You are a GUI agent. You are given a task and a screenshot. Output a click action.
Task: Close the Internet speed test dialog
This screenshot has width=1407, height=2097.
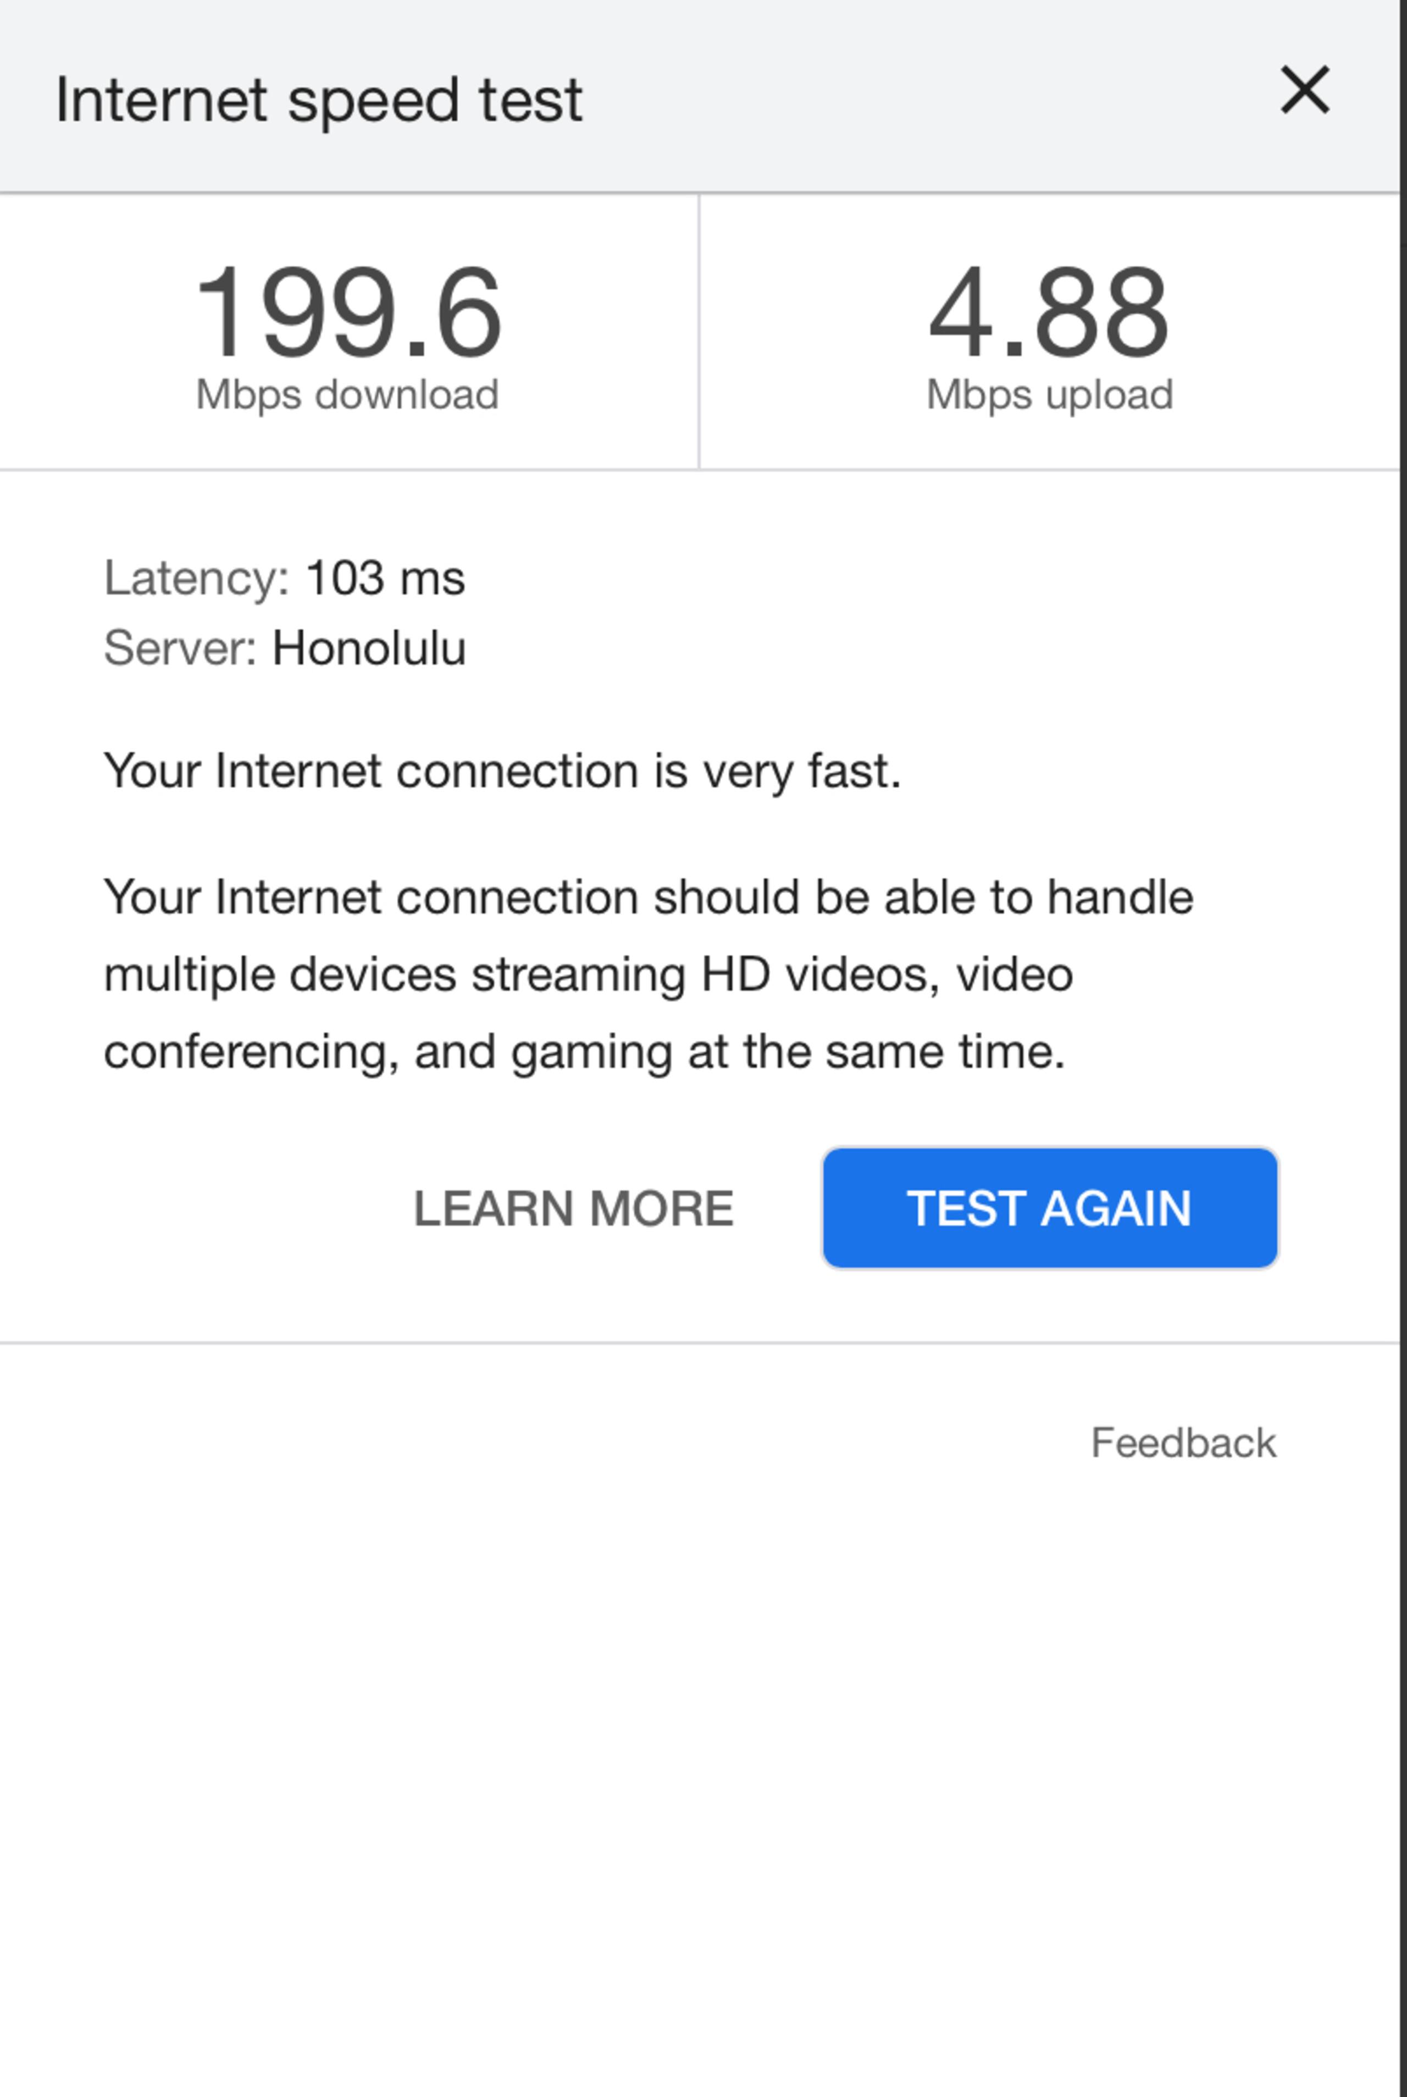(1304, 90)
